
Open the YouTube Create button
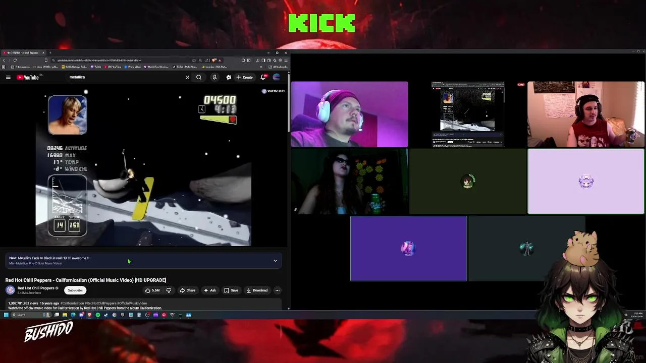(x=245, y=77)
